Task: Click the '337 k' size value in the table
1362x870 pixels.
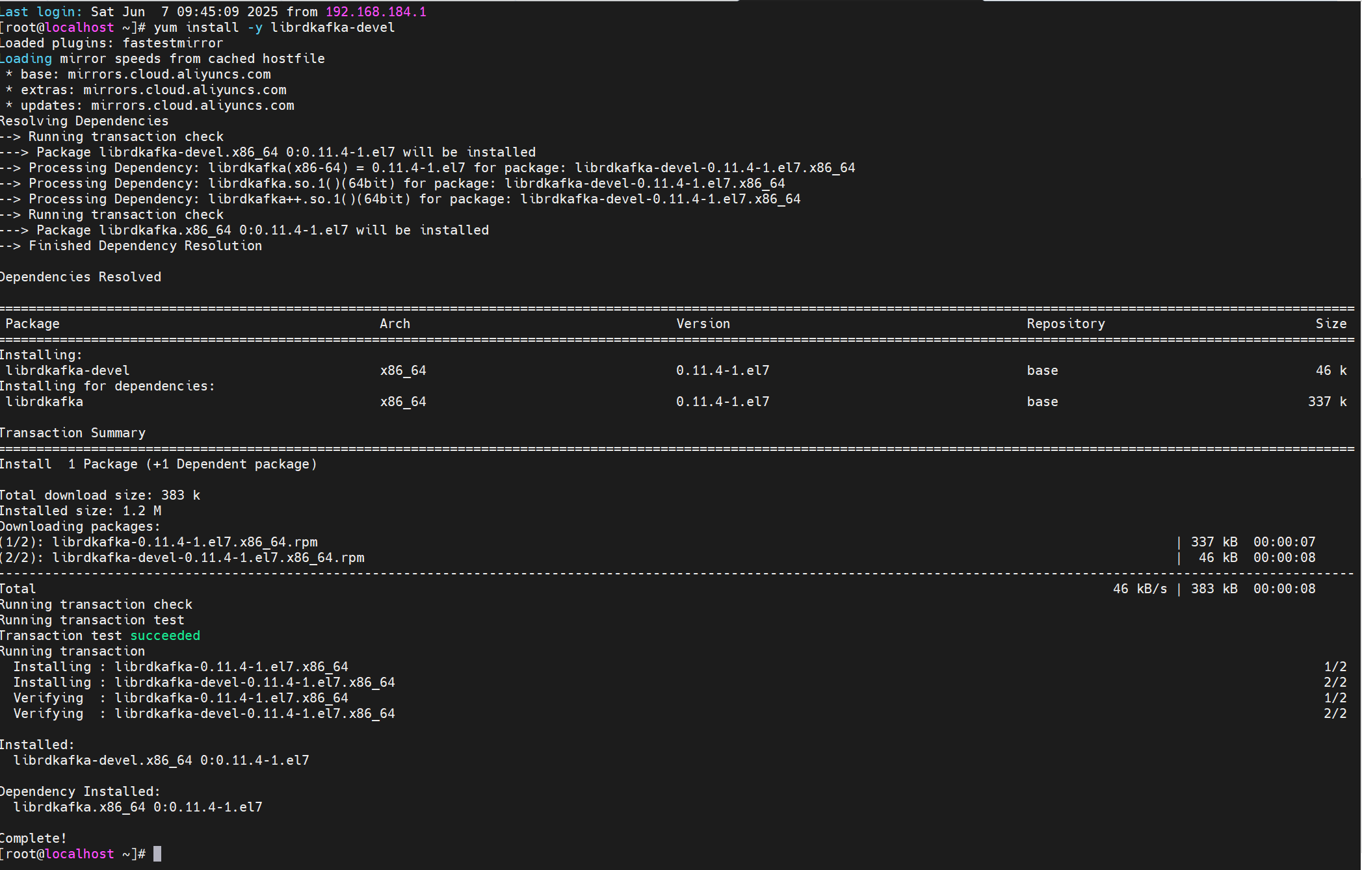Action: [1327, 402]
